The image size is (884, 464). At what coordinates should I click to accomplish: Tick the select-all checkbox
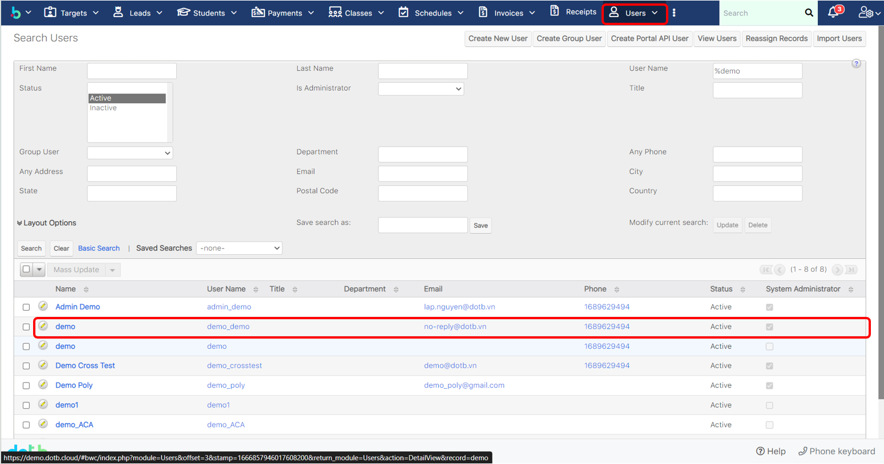pyautogui.click(x=26, y=269)
